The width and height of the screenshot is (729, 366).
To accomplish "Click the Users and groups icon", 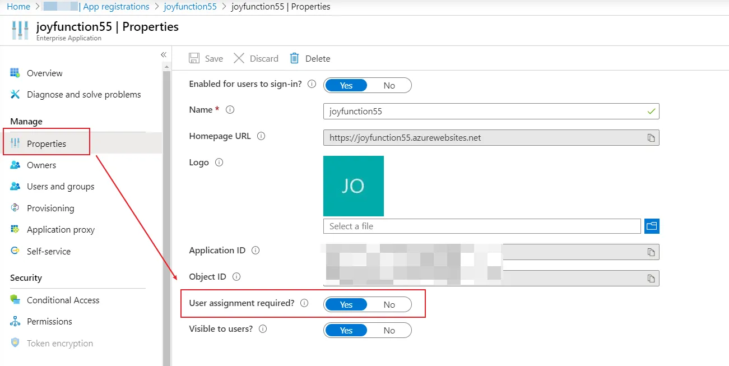I will 15,186.
